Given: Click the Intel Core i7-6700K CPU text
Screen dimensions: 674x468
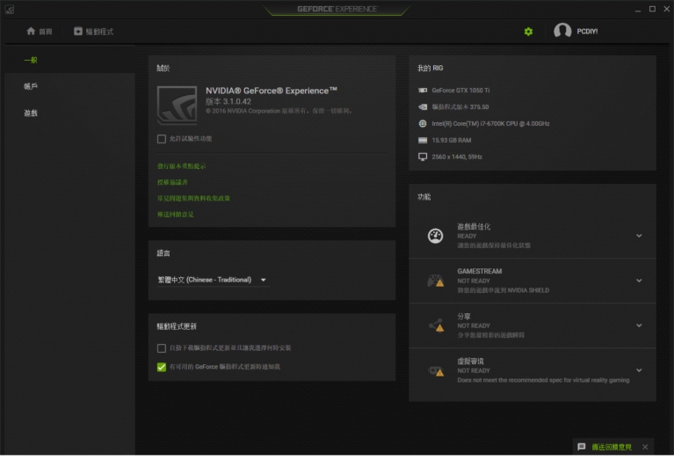Looking at the screenshot, I should click(x=490, y=123).
